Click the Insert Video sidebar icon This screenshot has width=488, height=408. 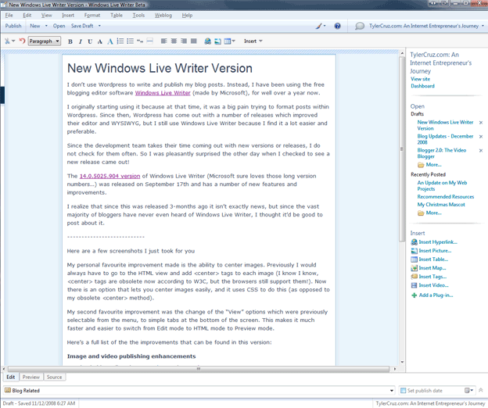tap(414, 285)
